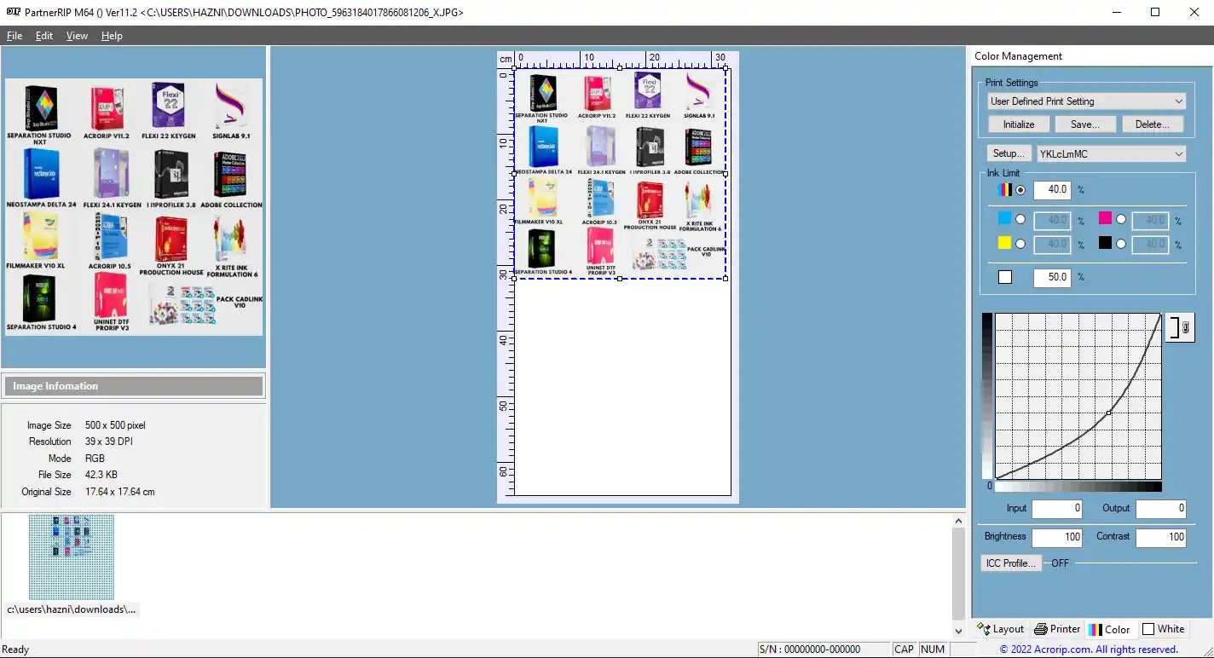
Task: Select the cyan ink limit radio button
Action: point(1020,219)
